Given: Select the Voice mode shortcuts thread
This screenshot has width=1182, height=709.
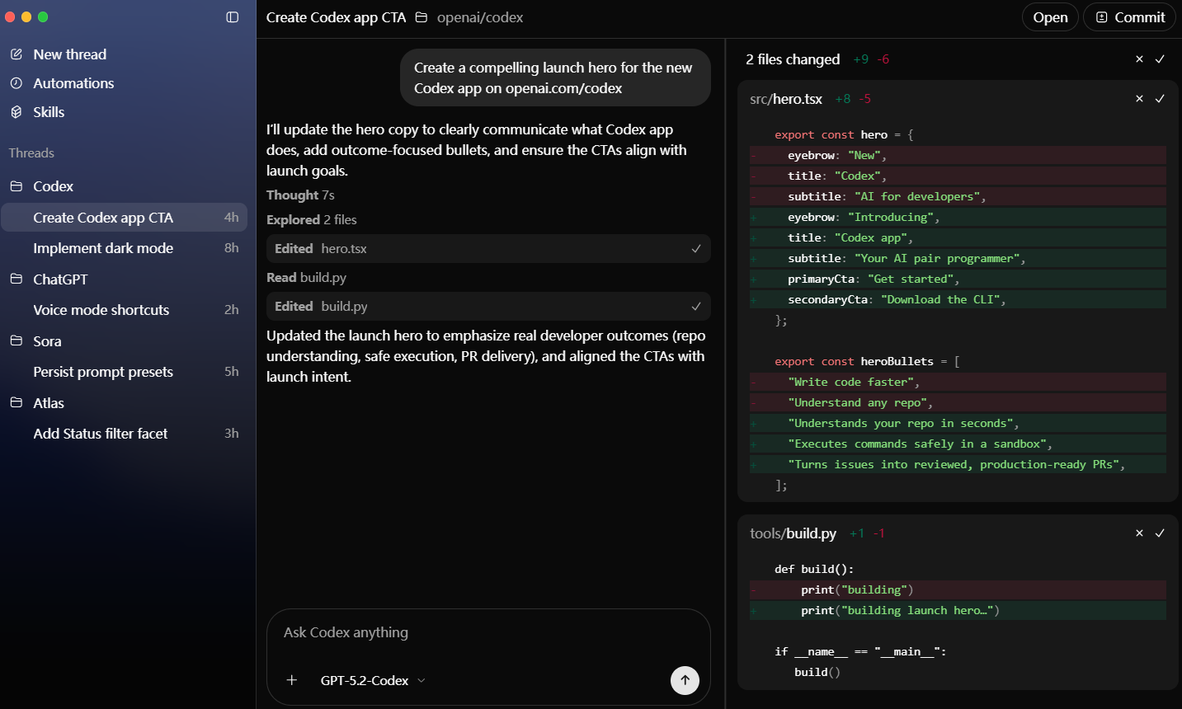Looking at the screenshot, I should pos(101,309).
